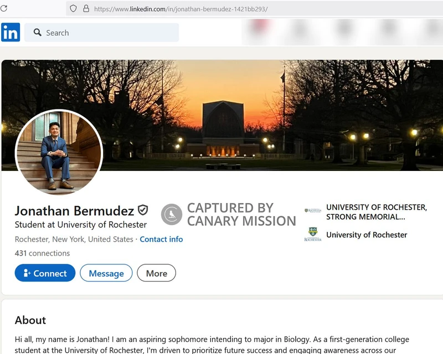Open the Strong Memorial hospital logo
443x354 pixels.
click(x=313, y=211)
